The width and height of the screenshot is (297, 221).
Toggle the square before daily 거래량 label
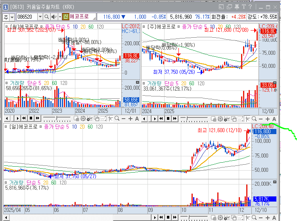click(6, 183)
